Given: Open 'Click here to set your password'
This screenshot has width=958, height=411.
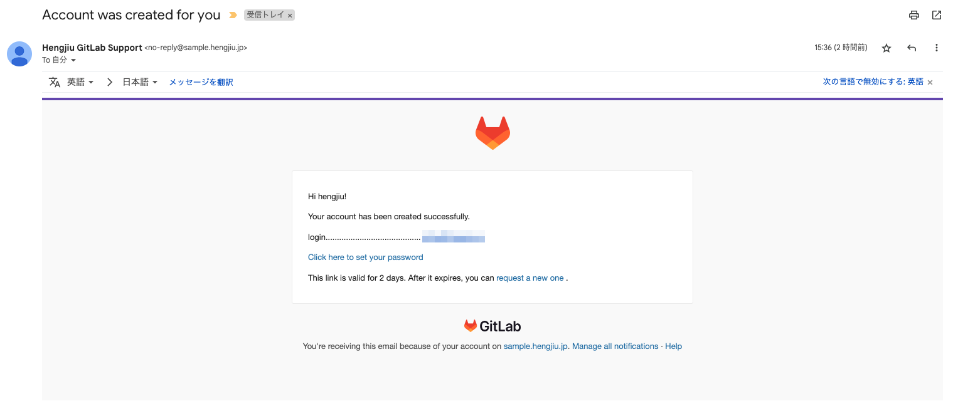Looking at the screenshot, I should (x=365, y=257).
